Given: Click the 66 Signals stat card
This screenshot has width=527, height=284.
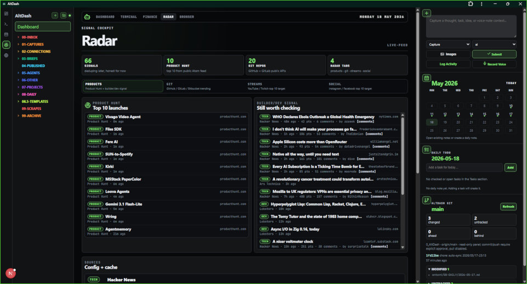Looking at the screenshot, I should (x=122, y=65).
